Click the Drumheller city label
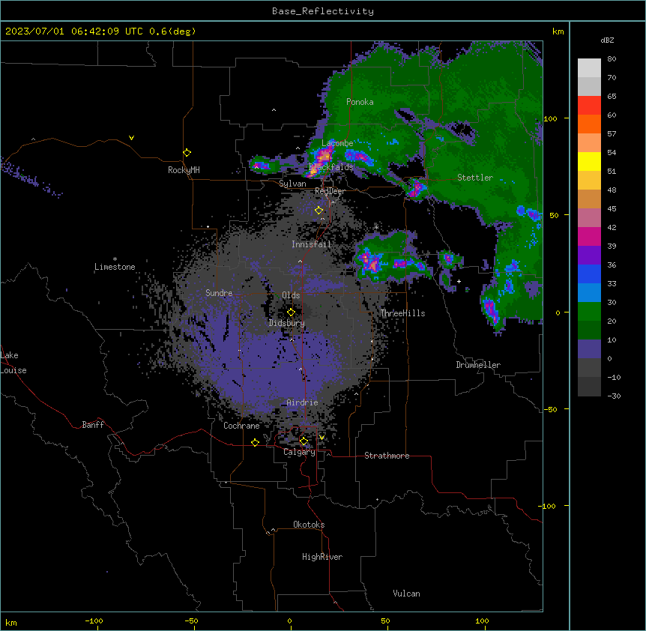 coord(478,365)
